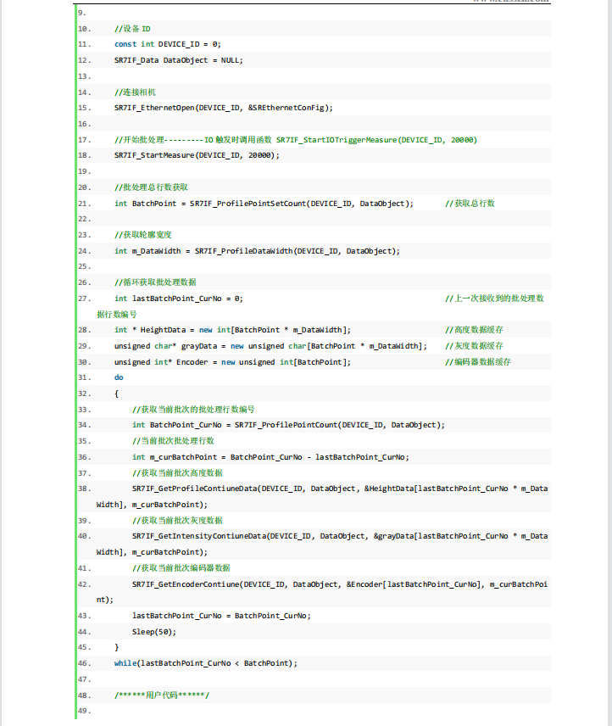
Task: Click the '//获取当前批次灰度数据' comment on line 39
Action: (177, 521)
